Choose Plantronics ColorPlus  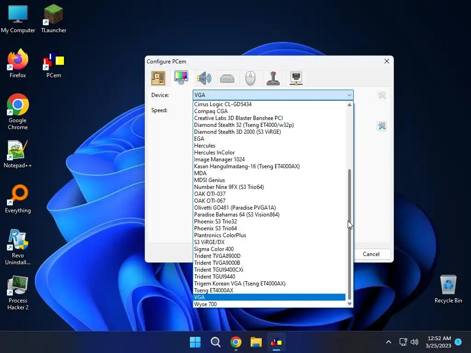pos(269,235)
